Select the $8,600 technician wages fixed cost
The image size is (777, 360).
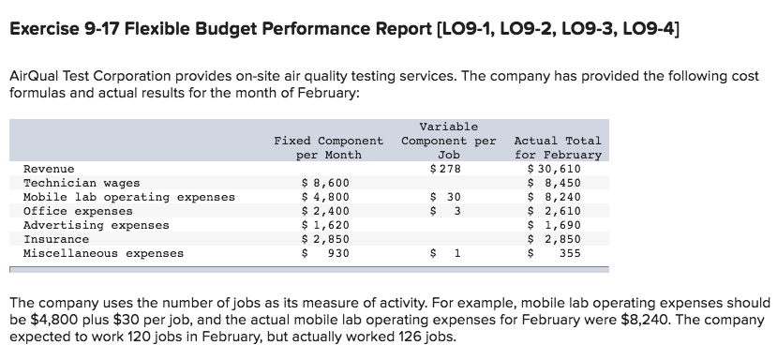(325, 183)
